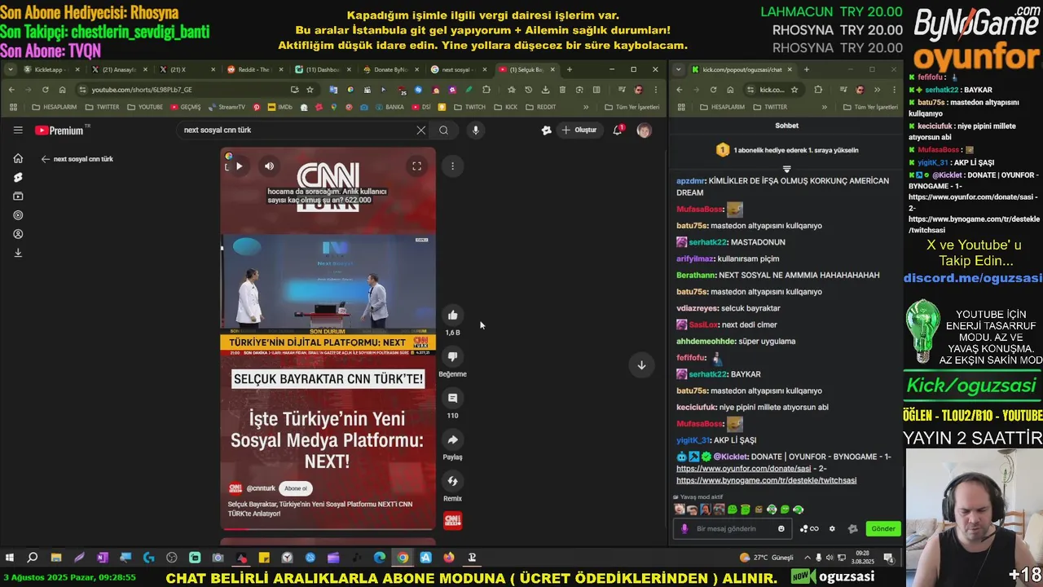Switch to 'next sosyal' Google tab
1043x587 pixels.
[456, 69]
